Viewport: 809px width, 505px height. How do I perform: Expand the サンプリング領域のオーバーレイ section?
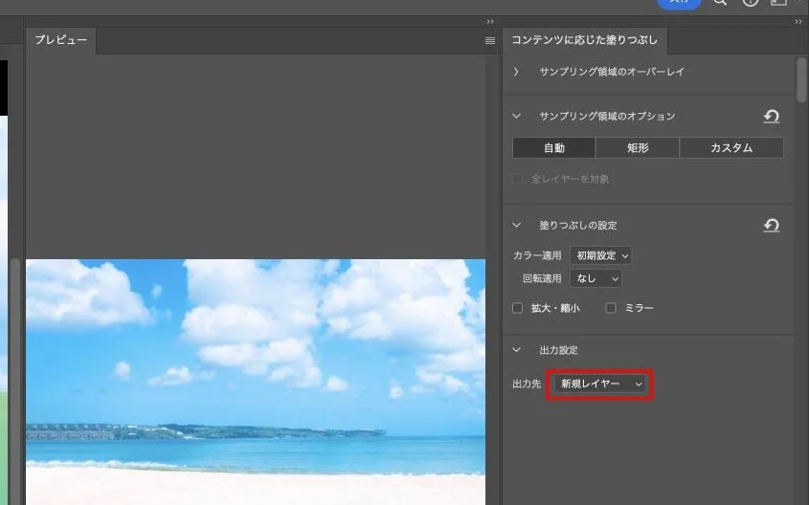pyautogui.click(x=516, y=72)
